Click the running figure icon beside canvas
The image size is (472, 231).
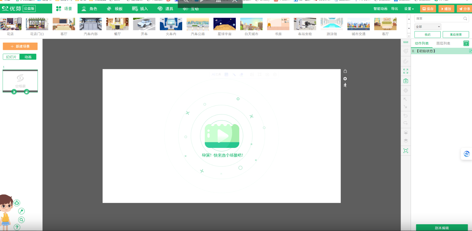[345, 85]
